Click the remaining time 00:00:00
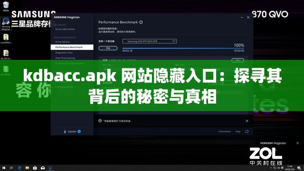 pos(239,51)
